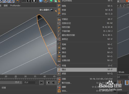Image resolution: width=129 pixels, height=94 pixels.
Task: Toggle the Z axis lock
Action: coord(12,1)
